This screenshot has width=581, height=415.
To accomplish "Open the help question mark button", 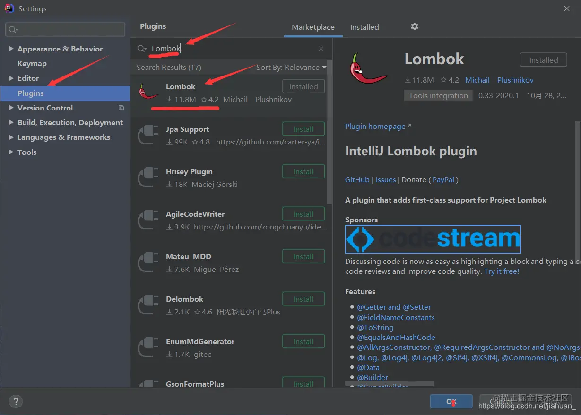I will (16, 402).
